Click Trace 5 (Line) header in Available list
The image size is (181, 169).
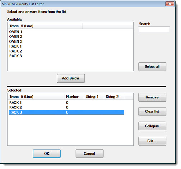(45, 26)
